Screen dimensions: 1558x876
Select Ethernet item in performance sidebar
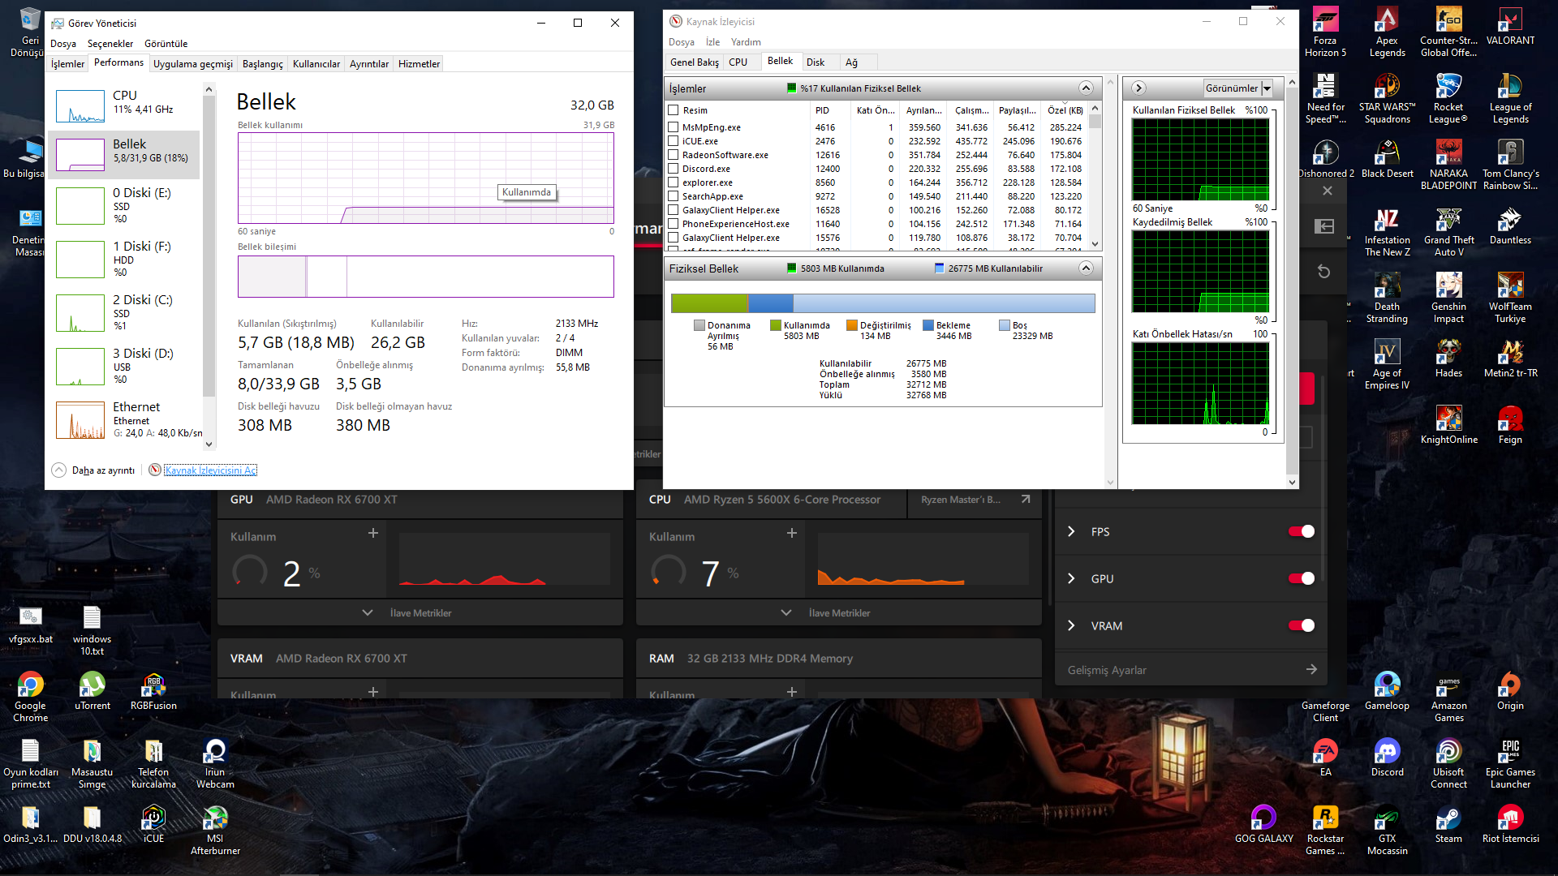pos(124,419)
